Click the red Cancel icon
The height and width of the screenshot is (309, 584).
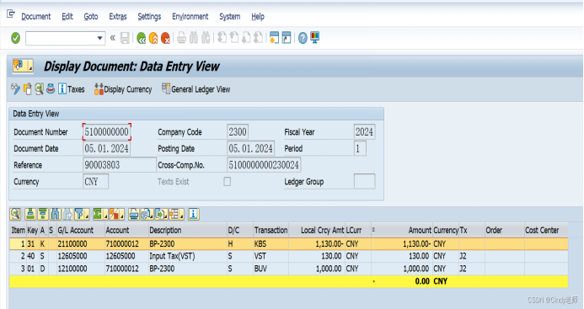(165, 38)
